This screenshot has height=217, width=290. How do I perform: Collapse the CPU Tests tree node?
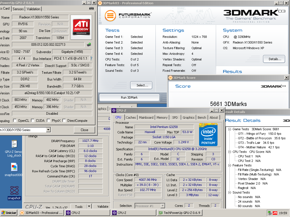click(229, 152)
